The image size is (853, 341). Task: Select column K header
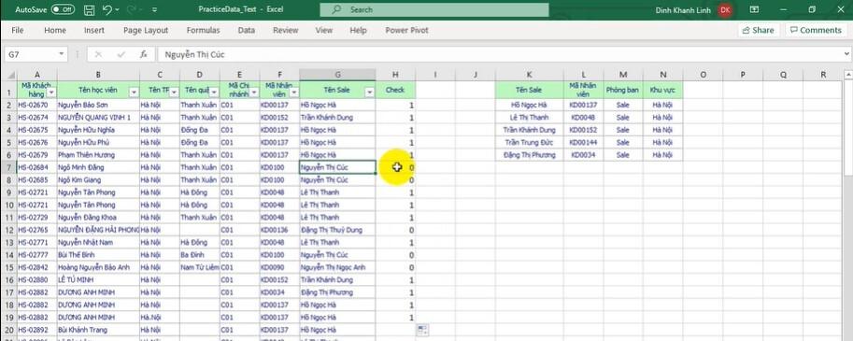pos(530,75)
